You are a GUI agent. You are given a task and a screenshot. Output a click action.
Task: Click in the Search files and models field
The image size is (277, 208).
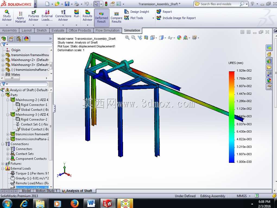219,4
